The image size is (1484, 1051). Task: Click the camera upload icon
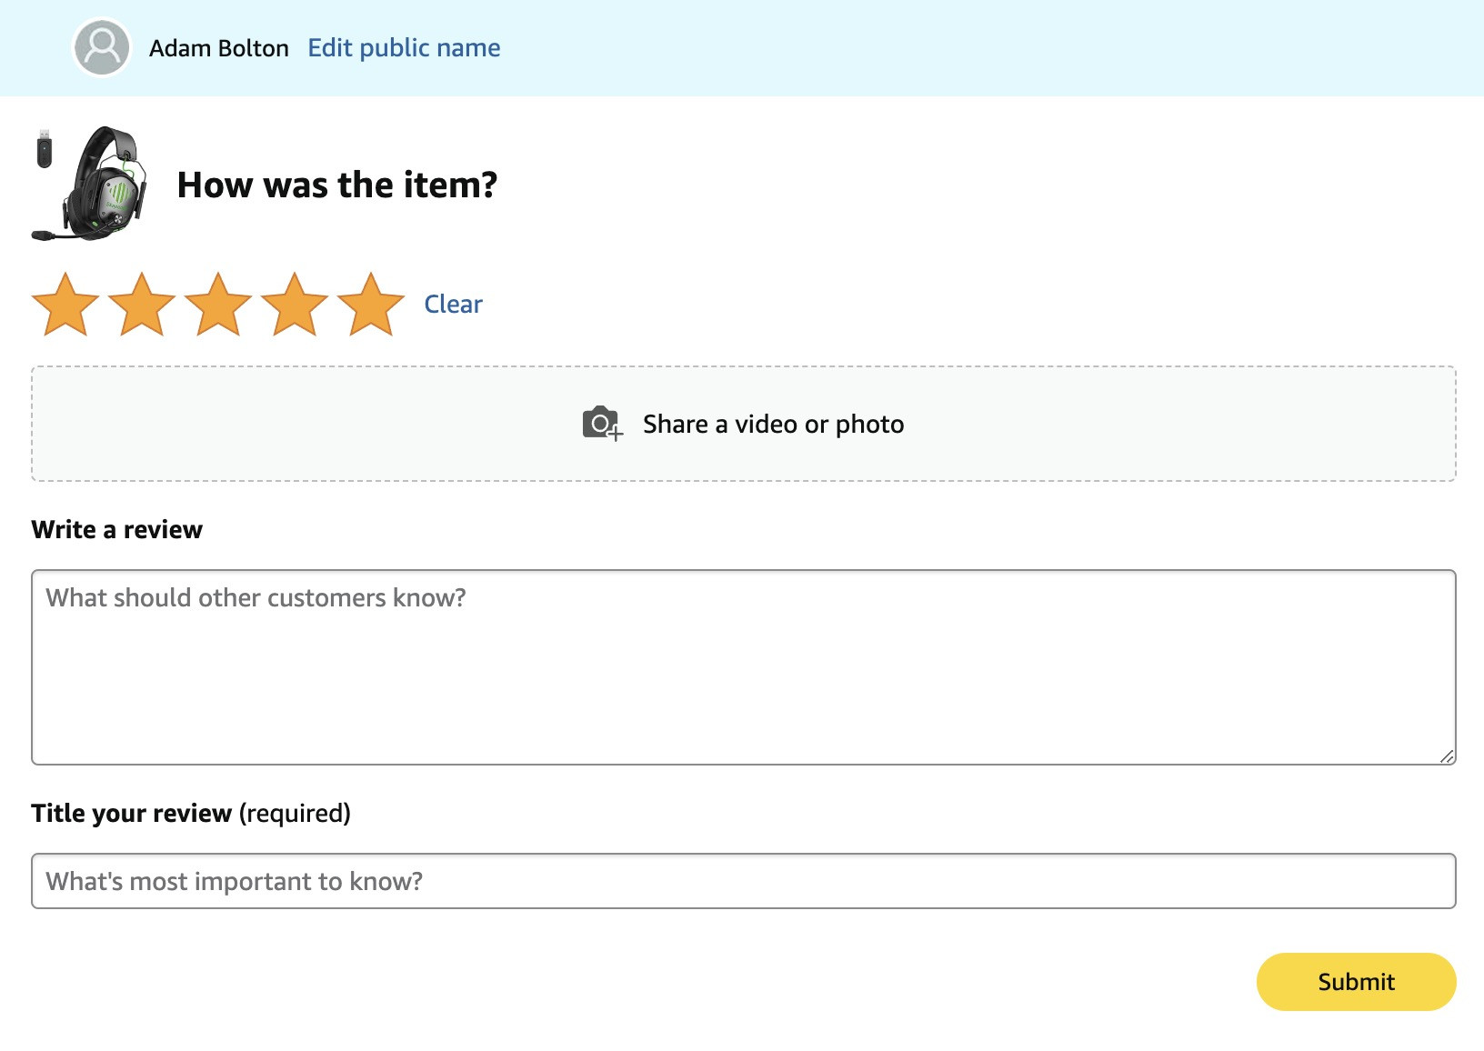tap(602, 424)
